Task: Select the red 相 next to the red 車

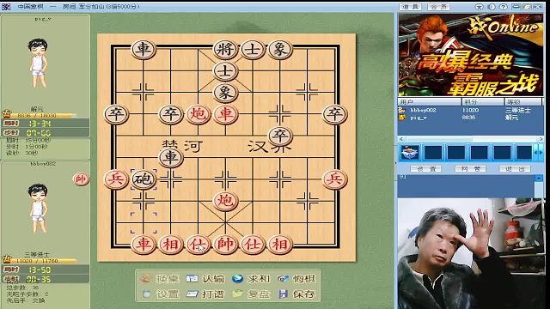Action: (x=170, y=244)
